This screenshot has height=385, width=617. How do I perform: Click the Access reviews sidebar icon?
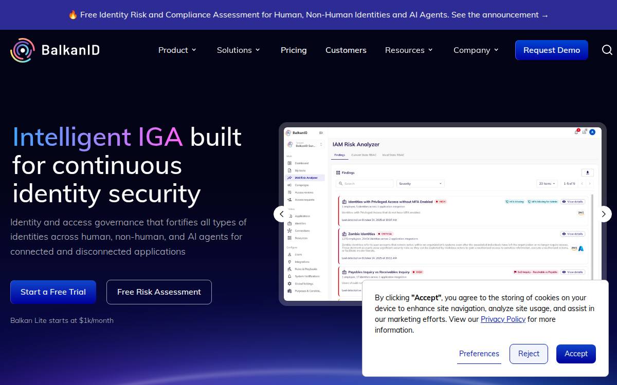(289, 192)
